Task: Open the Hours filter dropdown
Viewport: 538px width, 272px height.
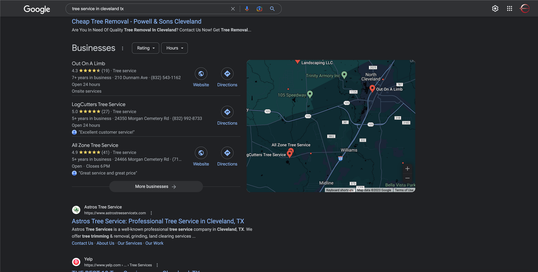Action: pyautogui.click(x=174, y=48)
